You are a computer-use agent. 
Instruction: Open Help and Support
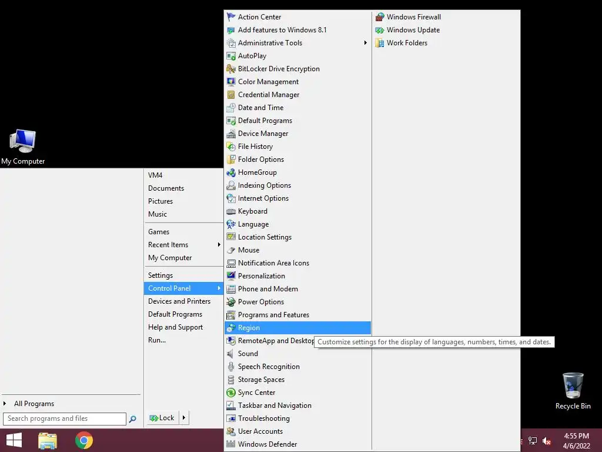click(x=183, y=327)
